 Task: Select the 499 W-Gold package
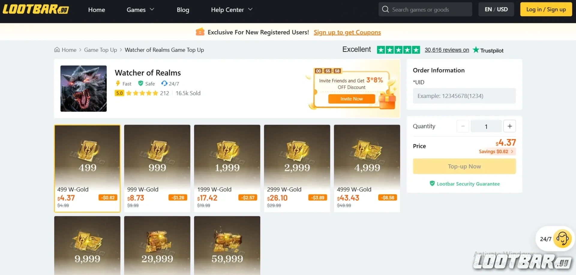(87, 168)
